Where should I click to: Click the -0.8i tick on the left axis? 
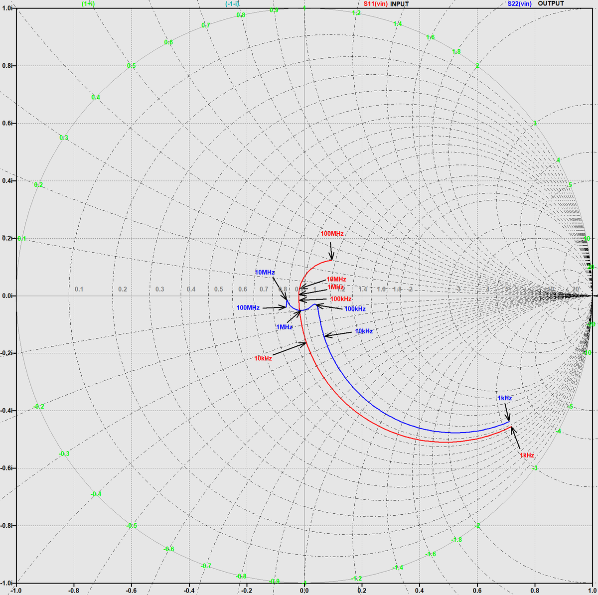(6, 526)
